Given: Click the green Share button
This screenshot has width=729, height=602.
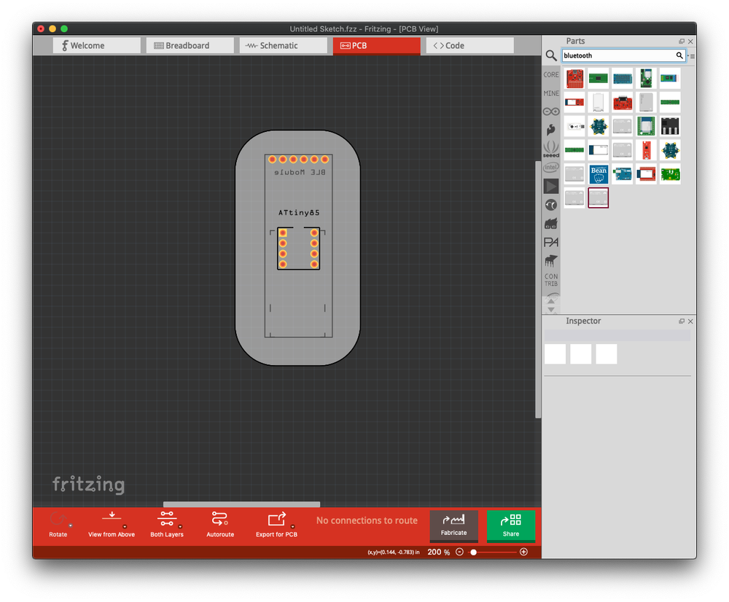Looking at the screenshot, I should [x=511, y=525].
